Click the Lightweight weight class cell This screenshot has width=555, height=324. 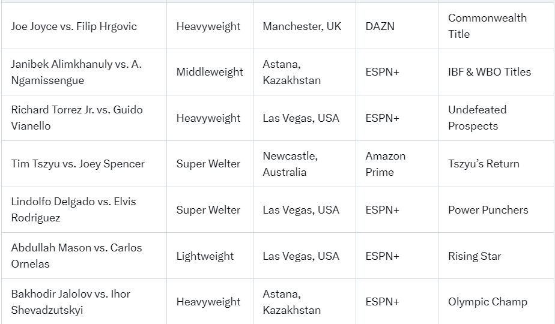pos(204,256)
